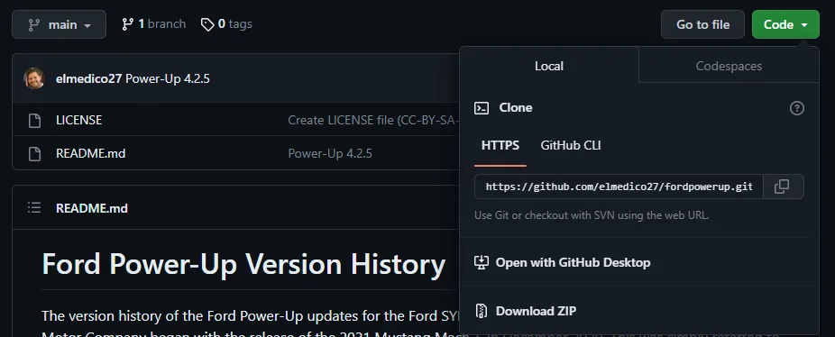This screenshot has width=835, height=337.
Task: Click elmedico27 user avatar
Action: tap(34, 78)
